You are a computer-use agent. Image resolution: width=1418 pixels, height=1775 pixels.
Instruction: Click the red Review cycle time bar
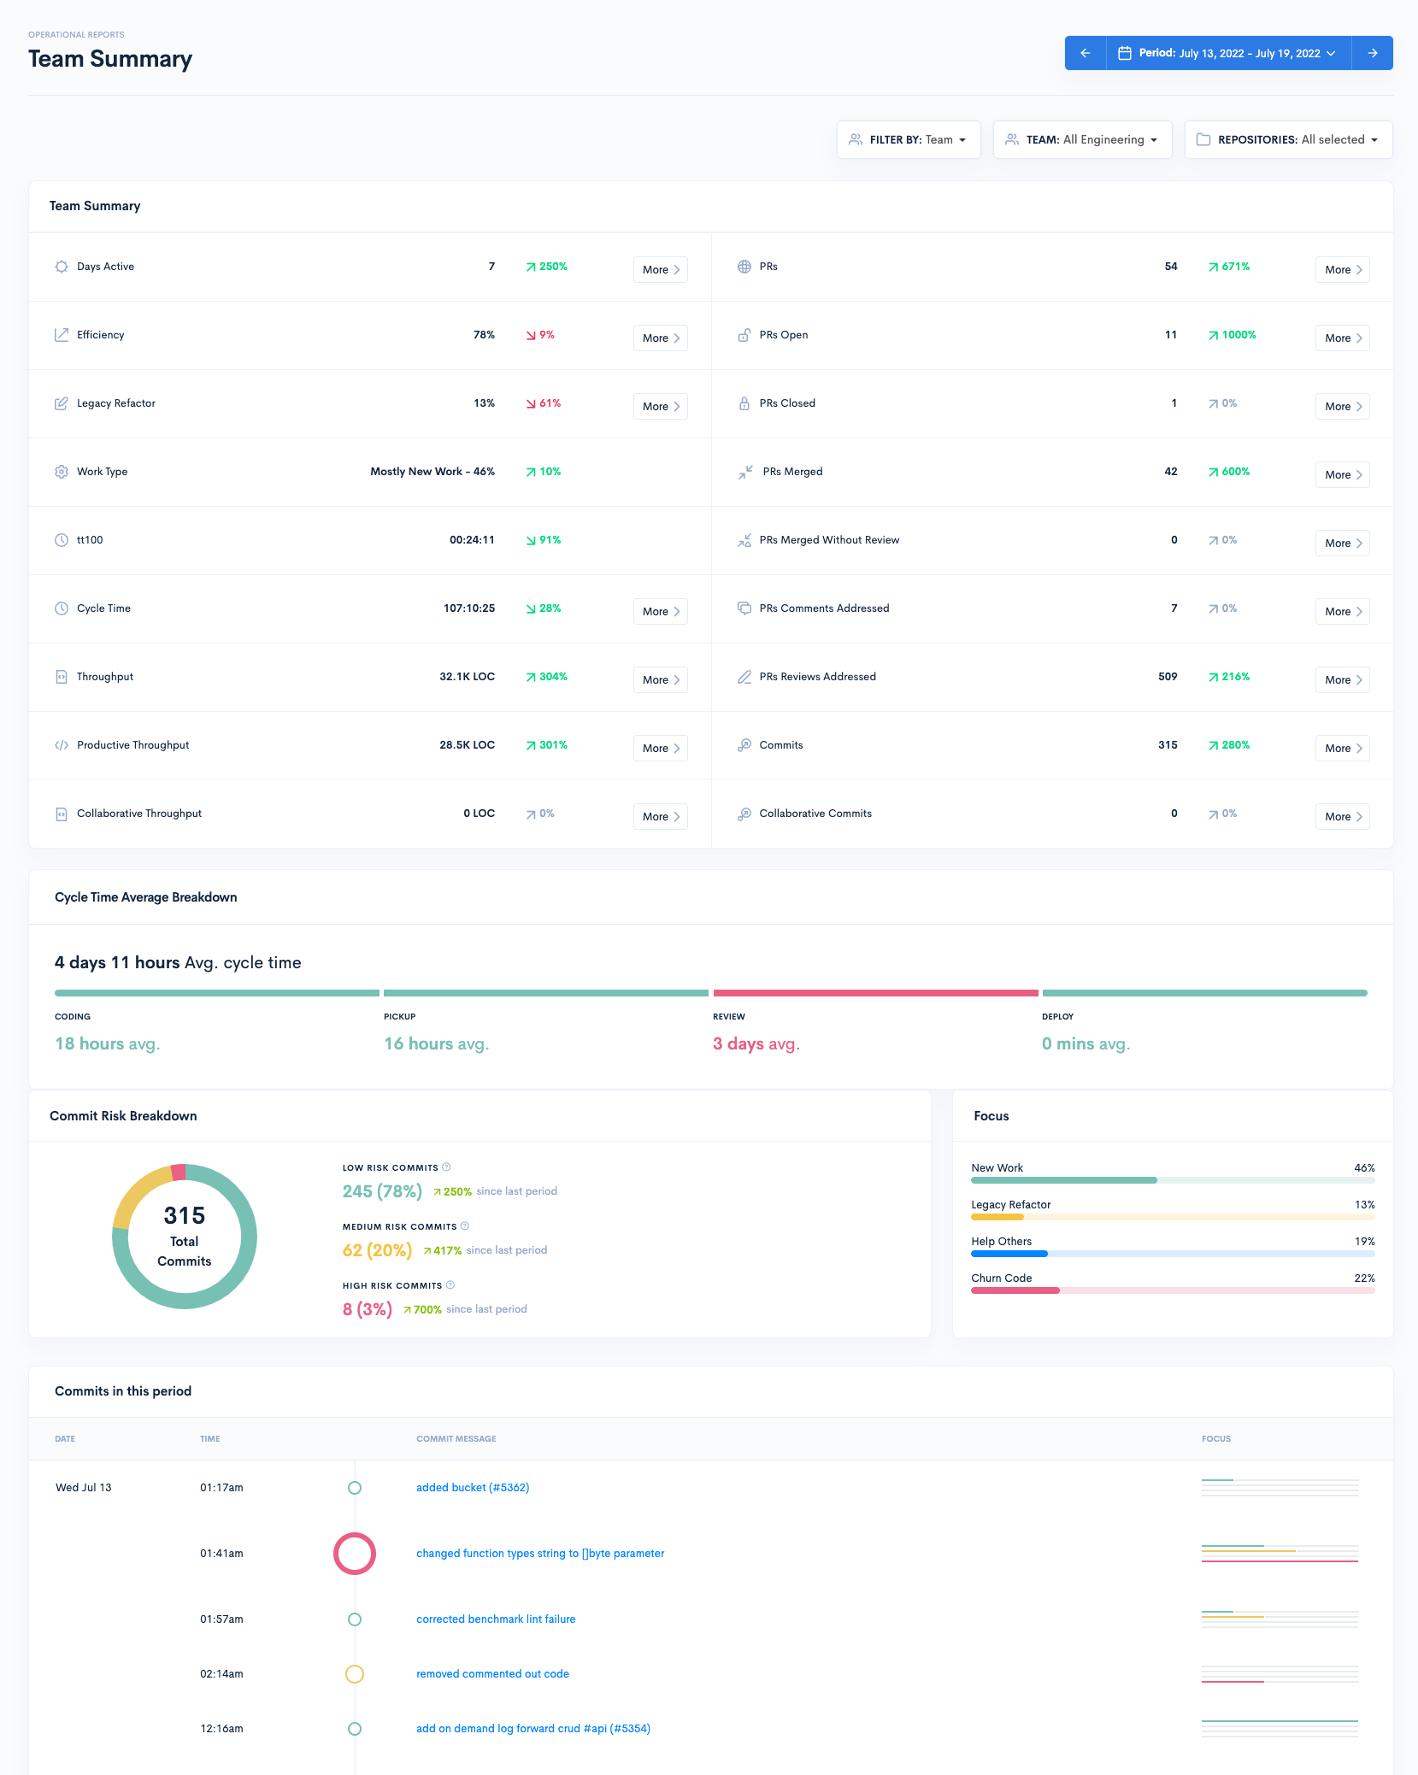875,993
